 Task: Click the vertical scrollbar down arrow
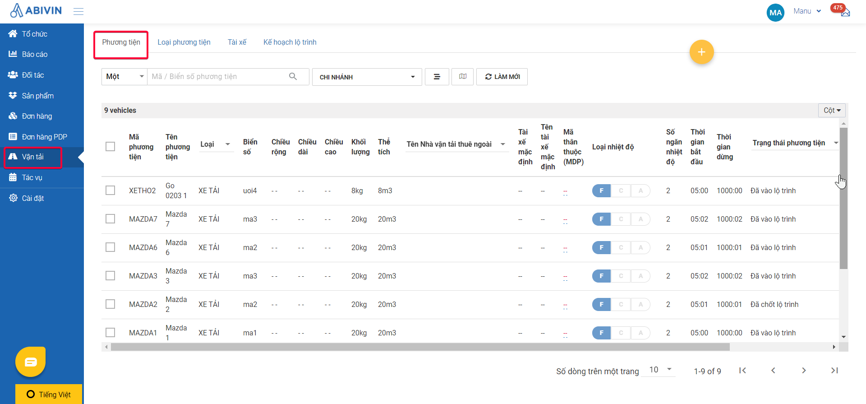tap(843, 337)
